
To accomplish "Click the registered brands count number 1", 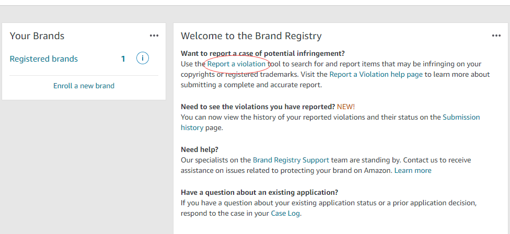I will 123,59.
